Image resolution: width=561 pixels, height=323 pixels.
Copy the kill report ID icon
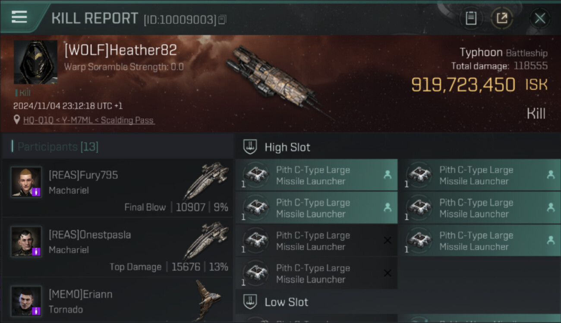pyautogui.click(x=222, y=19)
